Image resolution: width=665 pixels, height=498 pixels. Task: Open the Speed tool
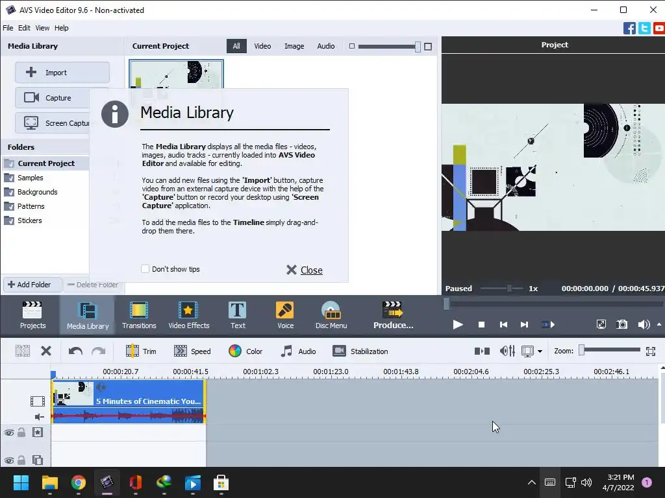192,351
